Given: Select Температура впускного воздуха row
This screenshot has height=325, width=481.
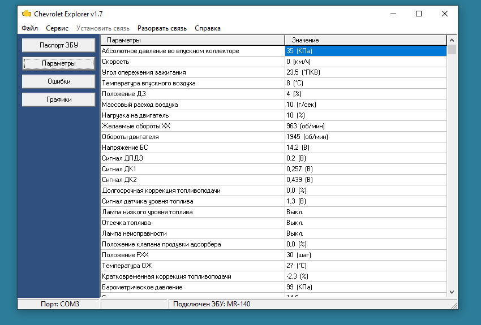Looking at the screenshot, I should point(274,83).
